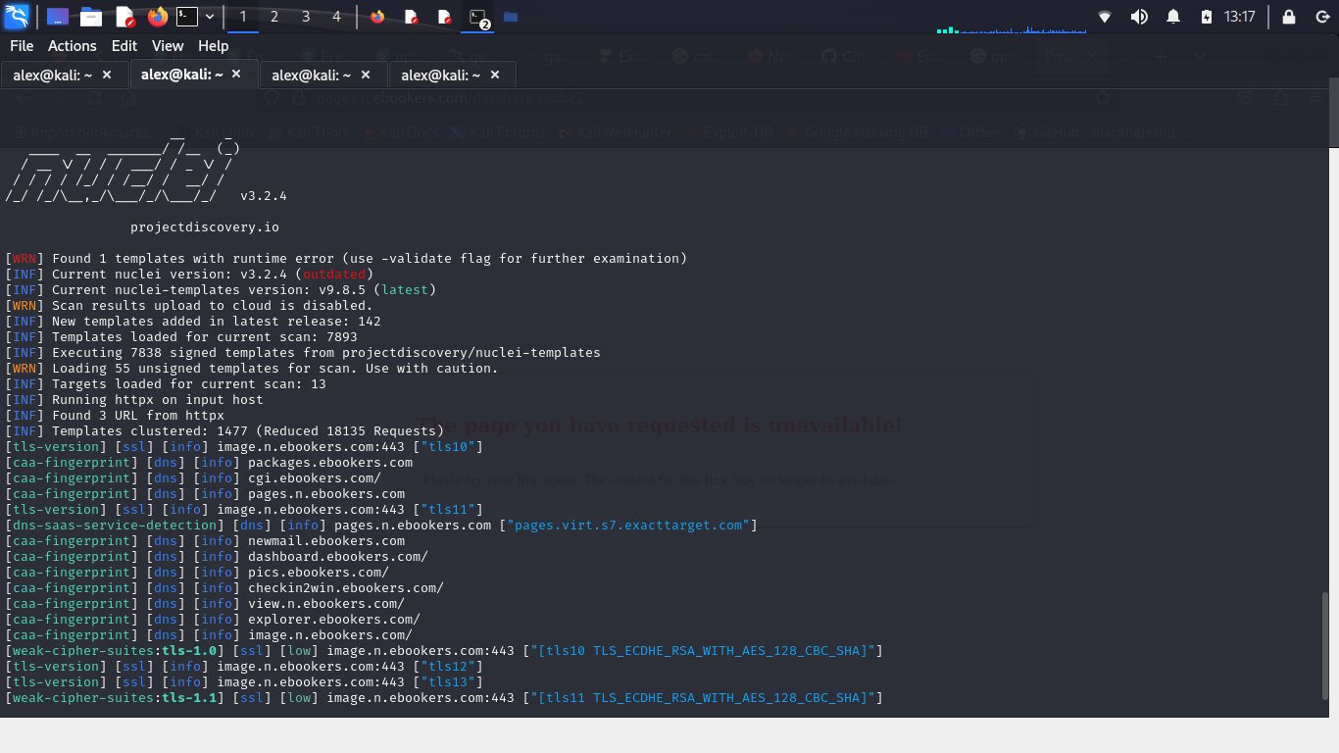This screenshot has width=1339, height=753.
Task: Click packages.ebookers.com result
Action: (x=330, y=463)
